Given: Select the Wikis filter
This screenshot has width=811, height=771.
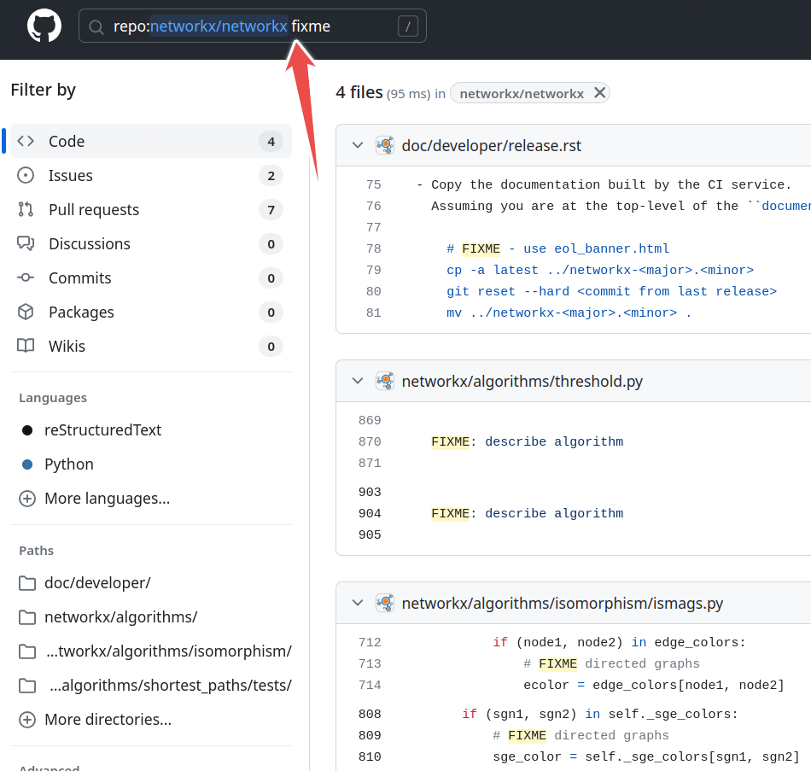Looking at the screenshot, I should (151, 346).
